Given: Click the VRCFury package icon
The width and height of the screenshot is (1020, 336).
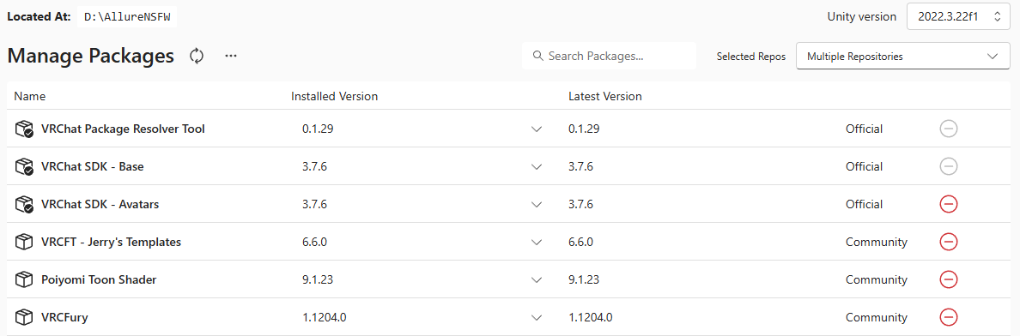Looking at the screenshot, I should (23, 317).
